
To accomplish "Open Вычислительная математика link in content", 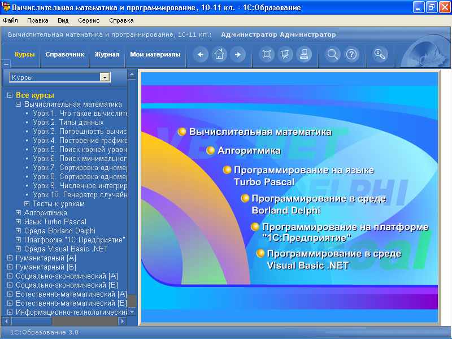I will (x=260, y=132).
